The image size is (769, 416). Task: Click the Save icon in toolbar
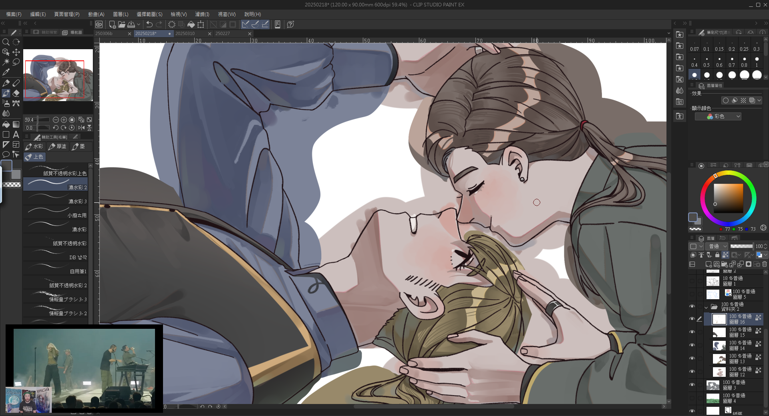tap(131, 24)
